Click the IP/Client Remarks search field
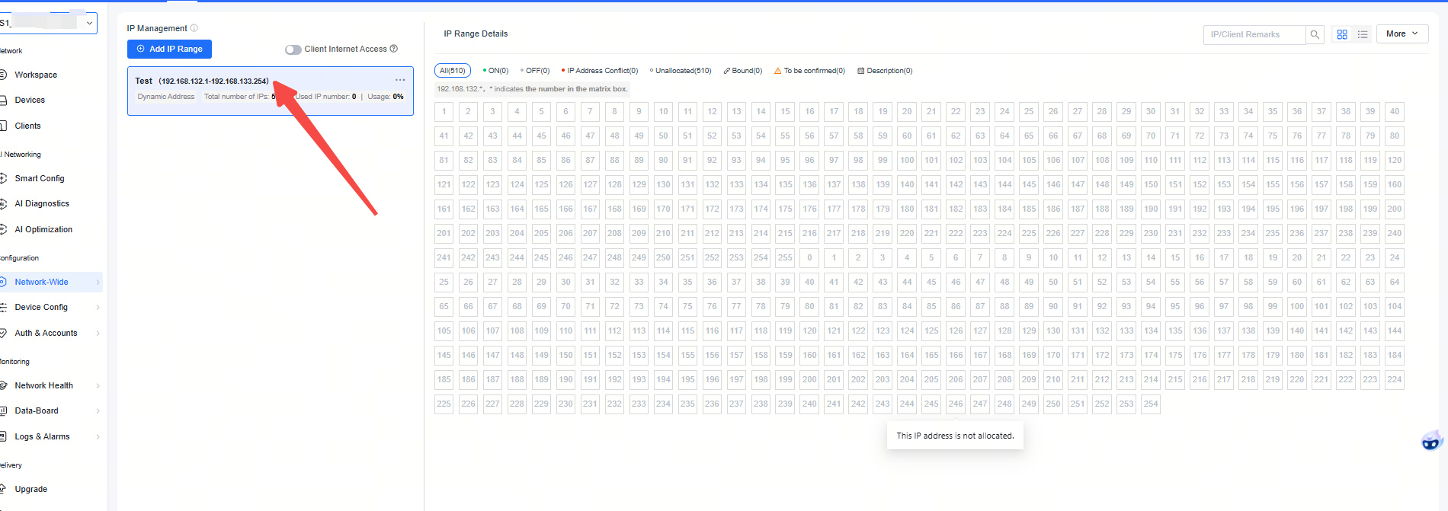1448x511 pixels. point(1254,34)
